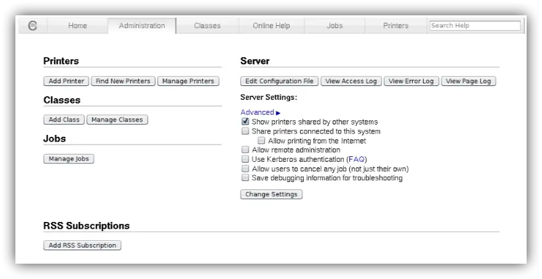Click the Server Settings label
Image resolution: width=542 pixels, height=279 pixels.
pos(269,97)
